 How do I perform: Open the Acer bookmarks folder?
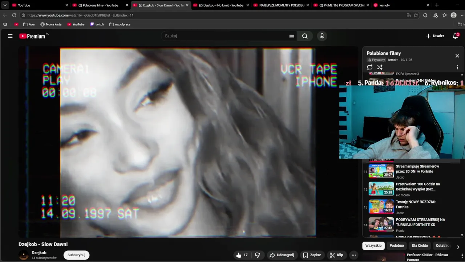29,24
